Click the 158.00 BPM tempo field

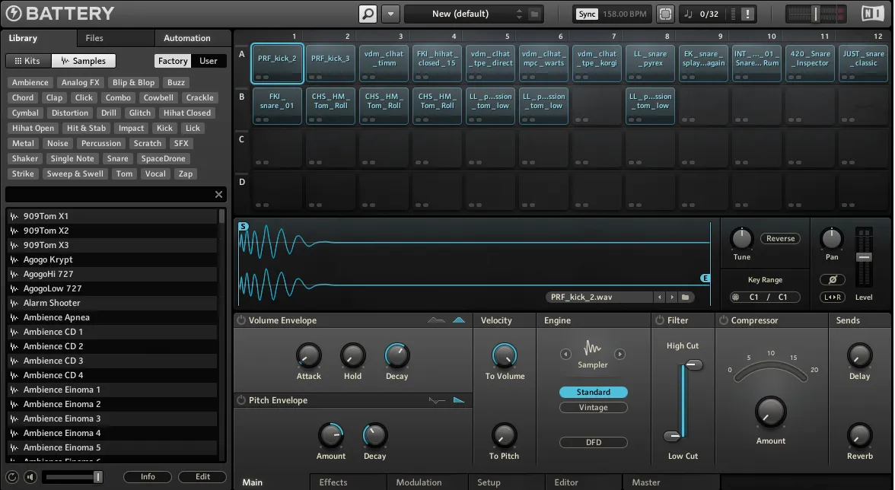pos(625,14)
